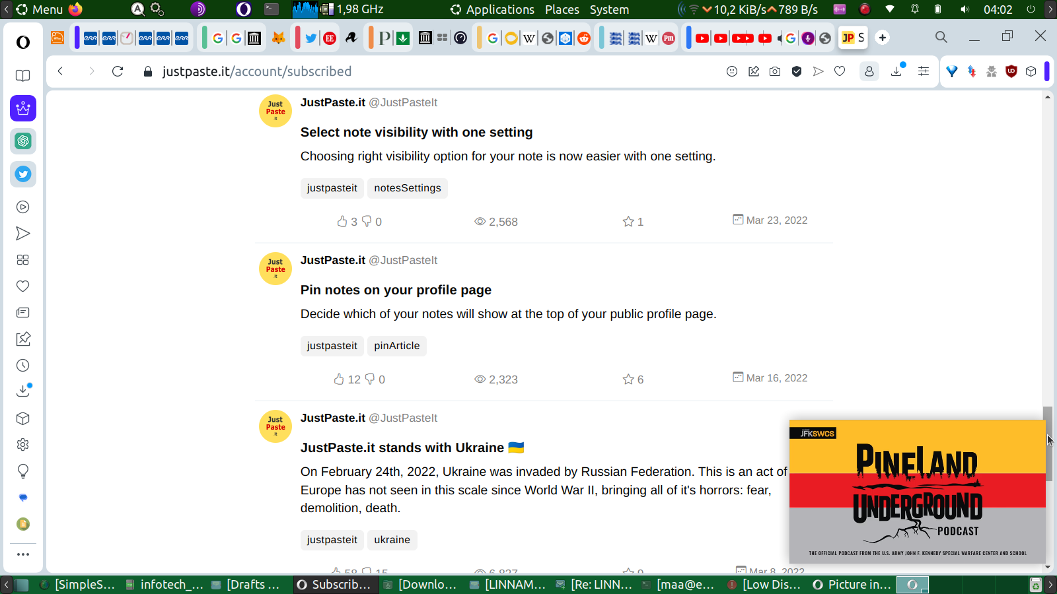This screenshot has height=594, width=1057.
Task: Dislike the 'Select note visibility' post
Action: (x=367, y=222)
